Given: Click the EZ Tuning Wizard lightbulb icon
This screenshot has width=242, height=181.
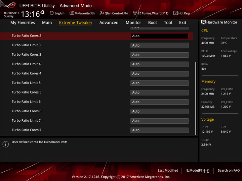Looking at the screenshot, I should click(x=135, y=13).
